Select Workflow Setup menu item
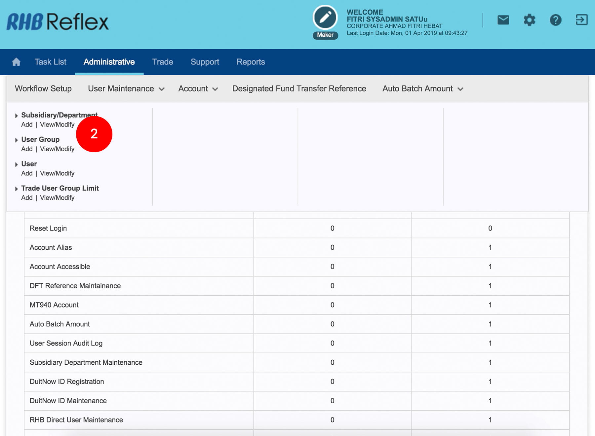Screen dimensions: 595x436 [43, 89]
